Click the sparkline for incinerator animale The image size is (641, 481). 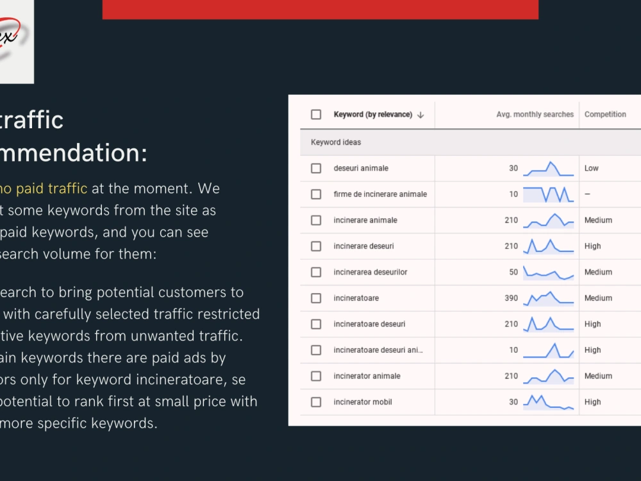pos(548,376)
